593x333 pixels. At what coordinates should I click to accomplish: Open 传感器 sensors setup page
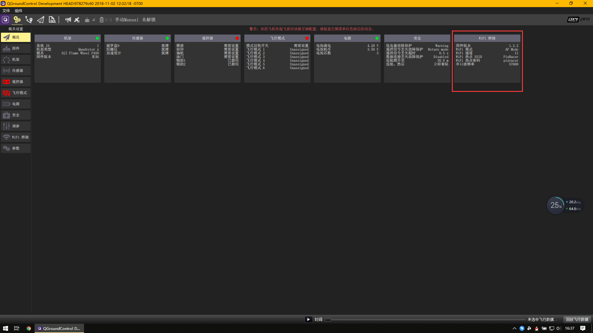pos(16,71)
